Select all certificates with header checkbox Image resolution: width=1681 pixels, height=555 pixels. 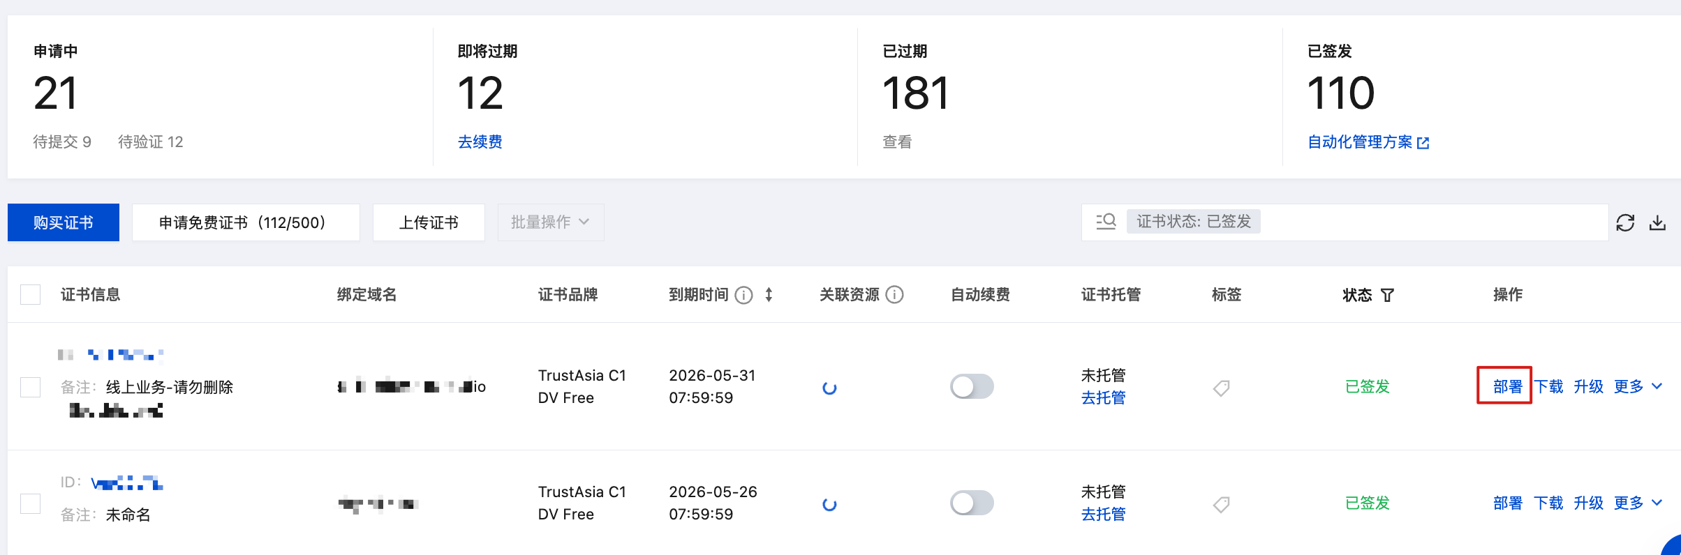[31, 294]
